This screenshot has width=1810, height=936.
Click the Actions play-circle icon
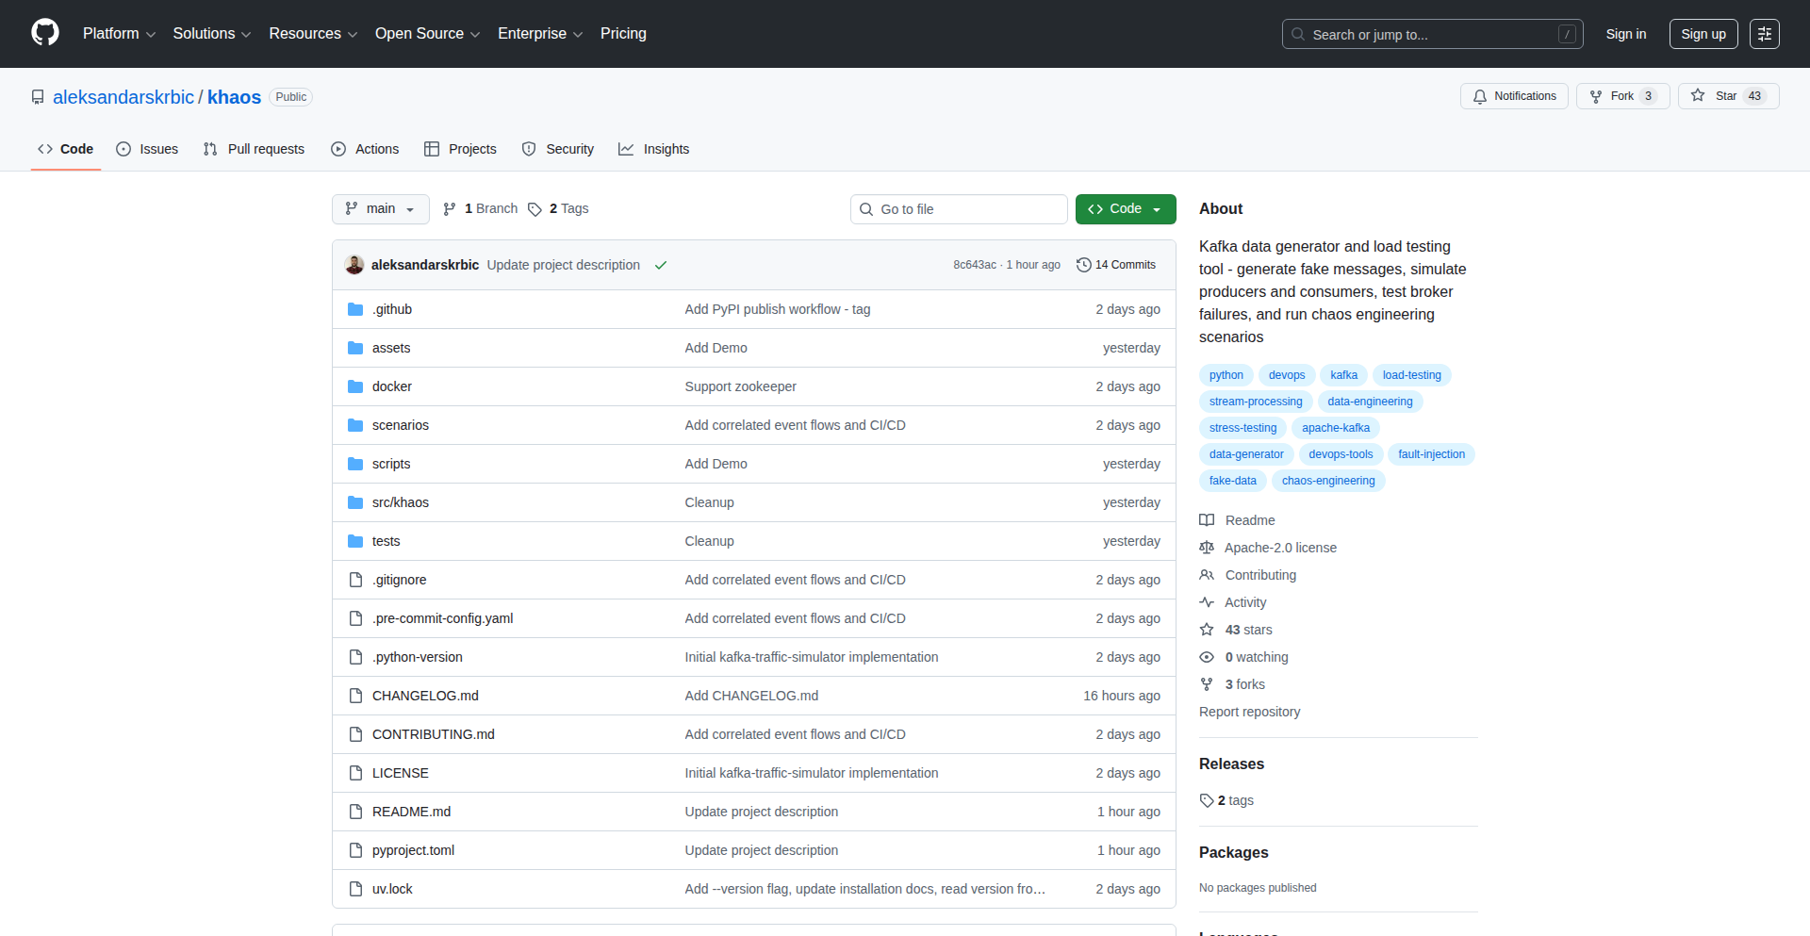[x=337, y=149]
